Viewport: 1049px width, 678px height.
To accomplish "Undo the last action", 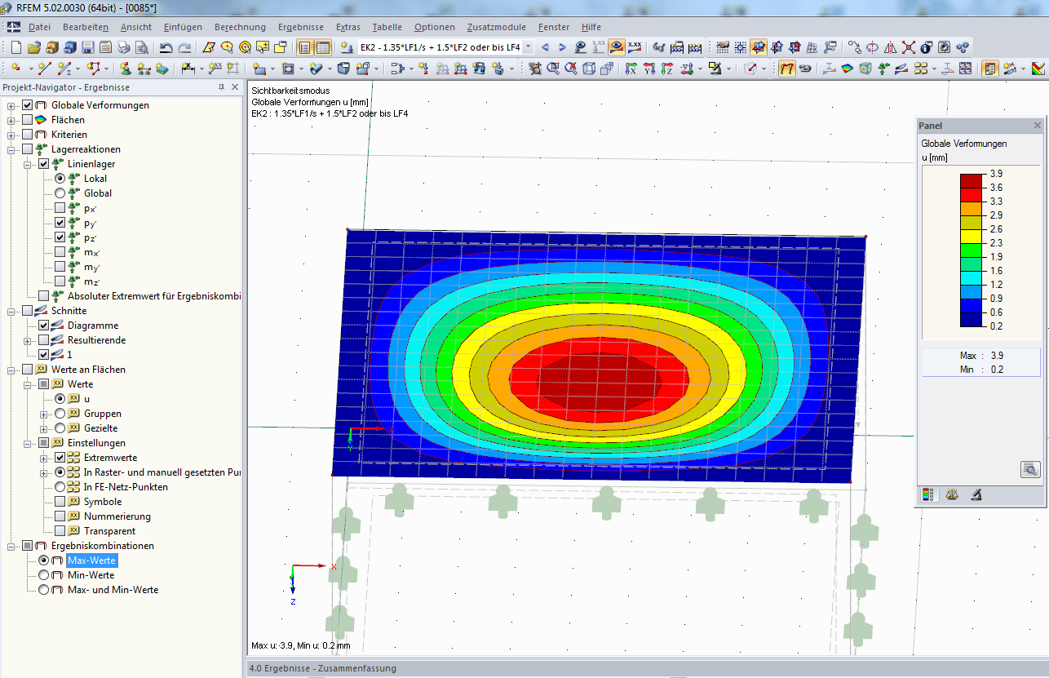I will [x=166, y=47].
